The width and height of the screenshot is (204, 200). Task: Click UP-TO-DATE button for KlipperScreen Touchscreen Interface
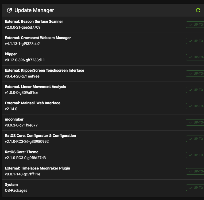coord(195,74)
